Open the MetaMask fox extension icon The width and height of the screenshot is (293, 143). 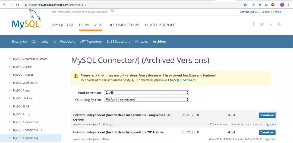[x=260, y=5]
